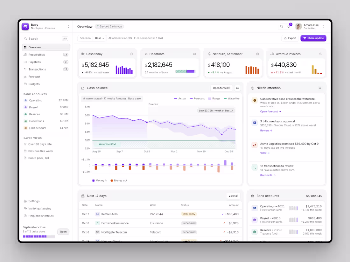
Task: Open the notifications bell icon
Action: point(289,26)
